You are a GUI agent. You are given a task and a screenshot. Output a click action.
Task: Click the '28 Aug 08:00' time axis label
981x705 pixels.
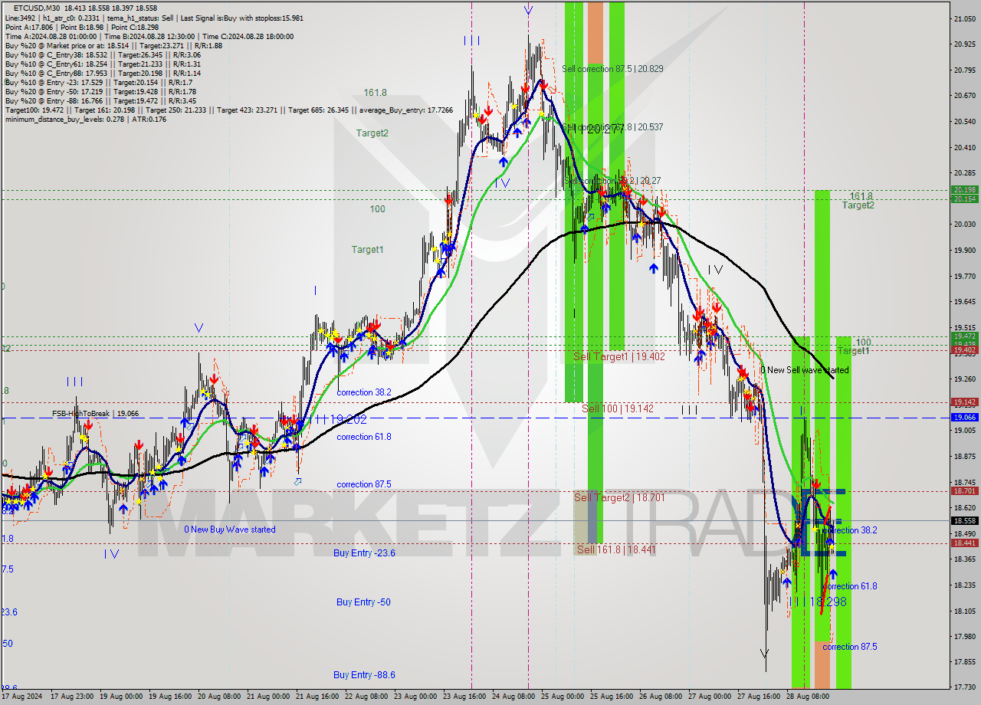(x=809, y=697)
